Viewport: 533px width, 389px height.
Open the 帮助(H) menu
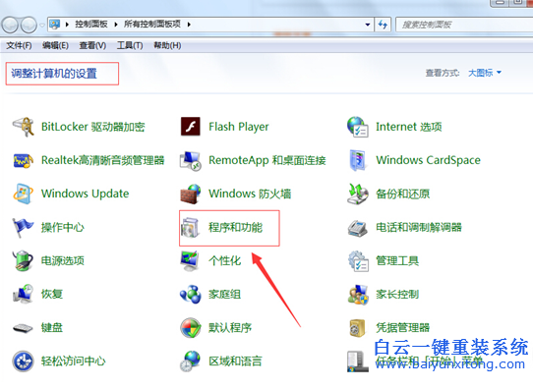(x=167, y=45)
